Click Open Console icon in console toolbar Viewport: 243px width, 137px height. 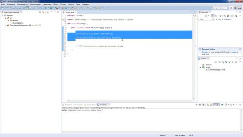pyautogui.click(x=231, y=105)
